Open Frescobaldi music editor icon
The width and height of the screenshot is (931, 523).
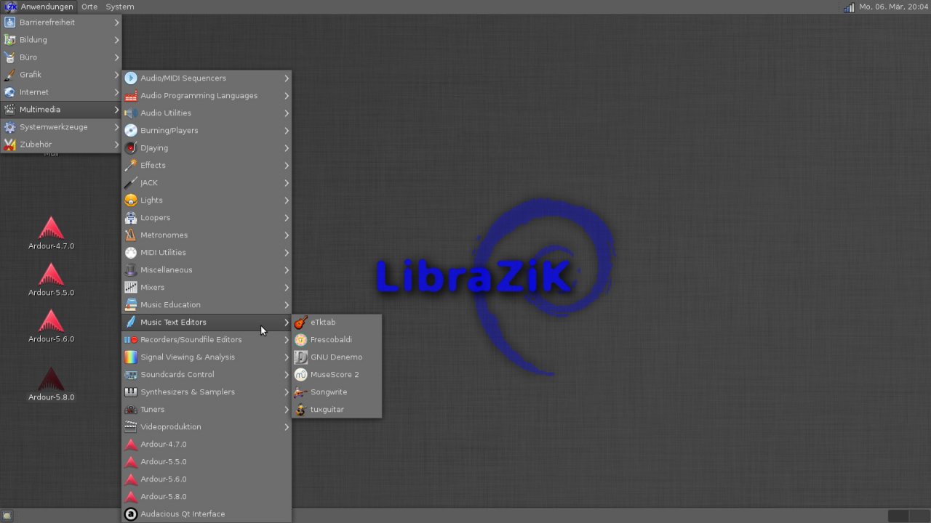300,340
